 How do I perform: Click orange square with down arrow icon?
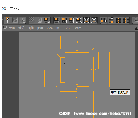[64, 20]
